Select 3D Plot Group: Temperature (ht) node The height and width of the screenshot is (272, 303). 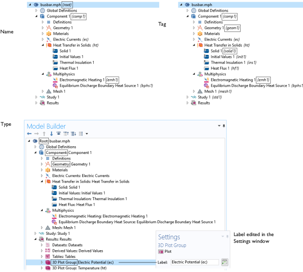(78, 268)
